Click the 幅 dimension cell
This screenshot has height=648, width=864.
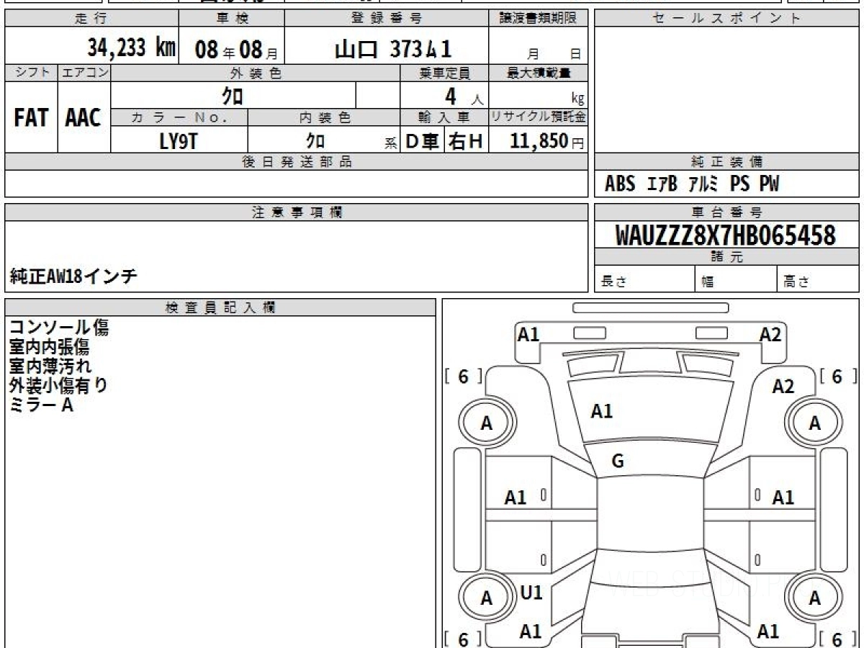pos(737,280)
